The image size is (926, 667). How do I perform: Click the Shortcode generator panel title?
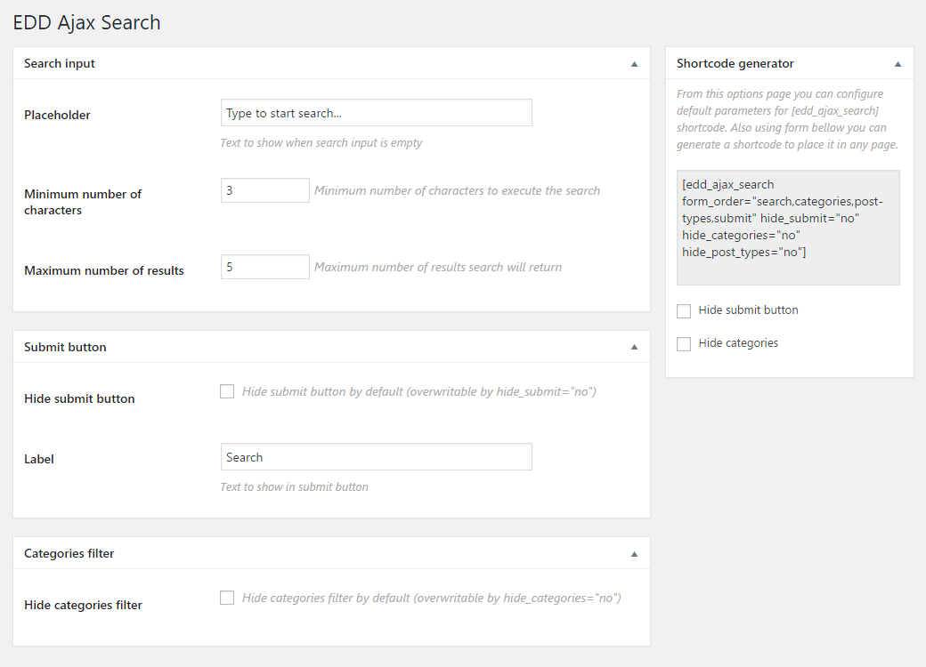point(735,64)
